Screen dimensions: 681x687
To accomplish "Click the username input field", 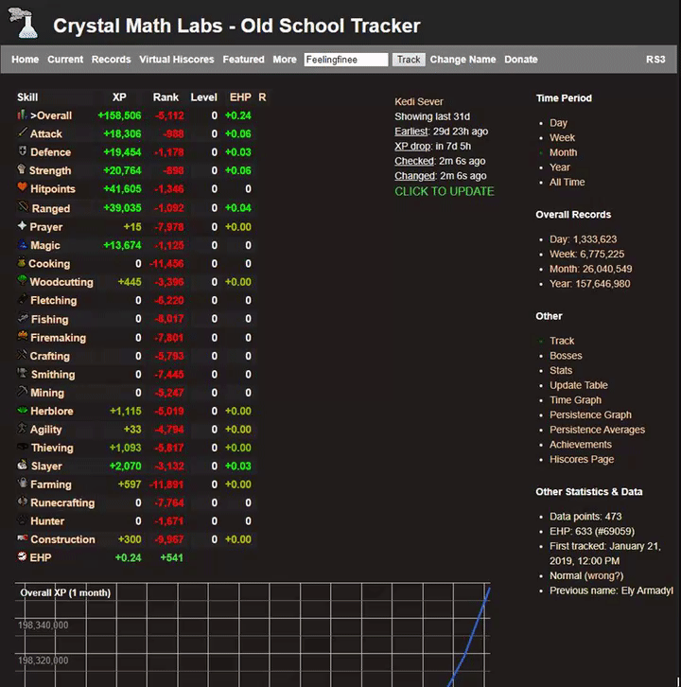I will pyautogui.click(x=346, y=60).
